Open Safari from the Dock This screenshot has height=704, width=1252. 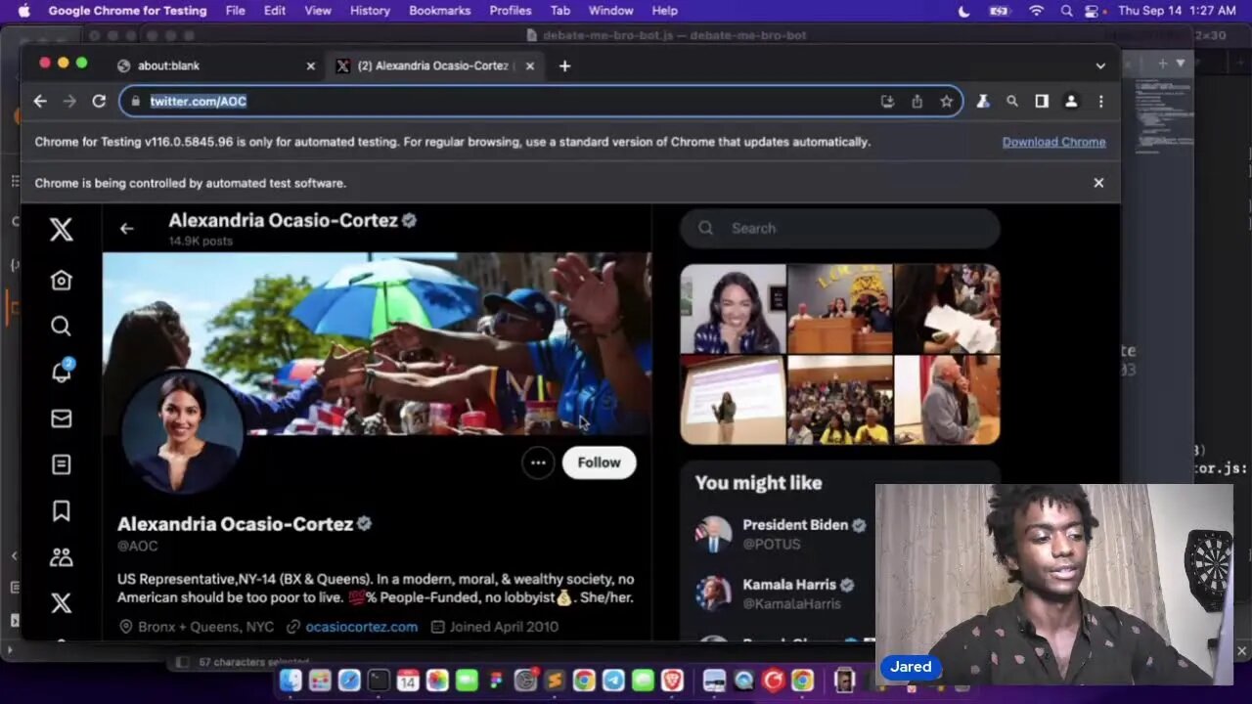point(349,681)
